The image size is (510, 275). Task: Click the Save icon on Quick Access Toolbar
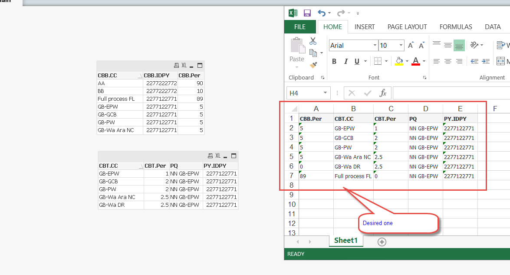[307, 13]
